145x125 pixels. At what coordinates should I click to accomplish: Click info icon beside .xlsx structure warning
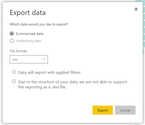(14, 81)
